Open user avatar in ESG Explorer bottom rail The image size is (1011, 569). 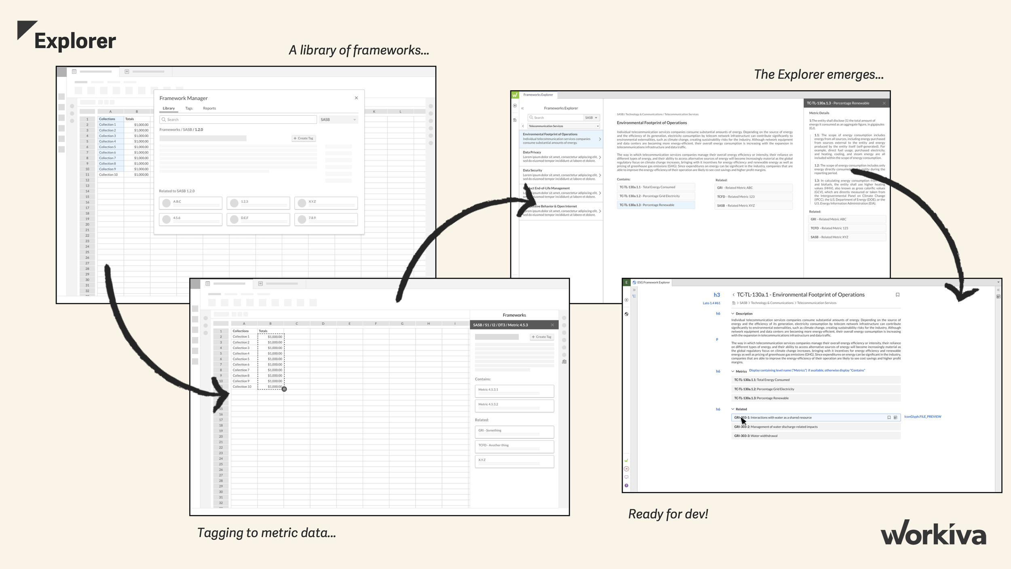626,469
